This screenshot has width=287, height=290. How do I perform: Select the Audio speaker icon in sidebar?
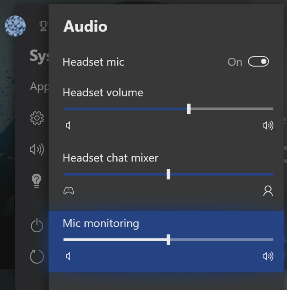(37, 149)
